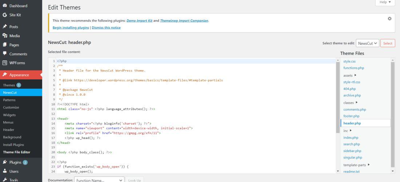Click the Comments speech bubble icon

[x=5, y=54]
